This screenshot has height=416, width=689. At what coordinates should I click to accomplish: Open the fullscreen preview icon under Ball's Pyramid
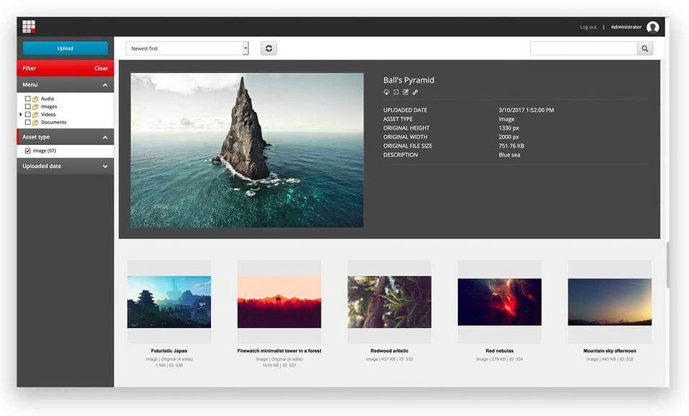396,92
